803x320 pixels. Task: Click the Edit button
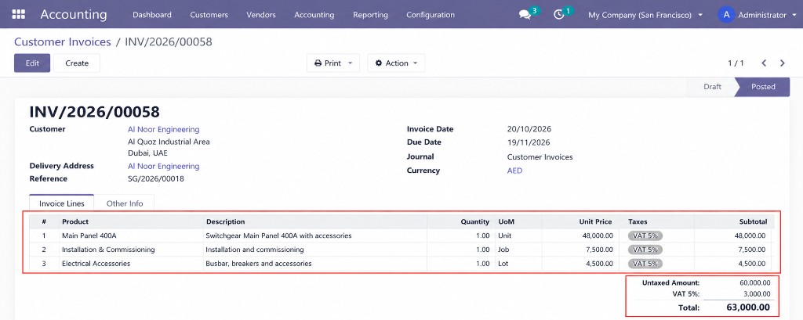pos(32,63)
